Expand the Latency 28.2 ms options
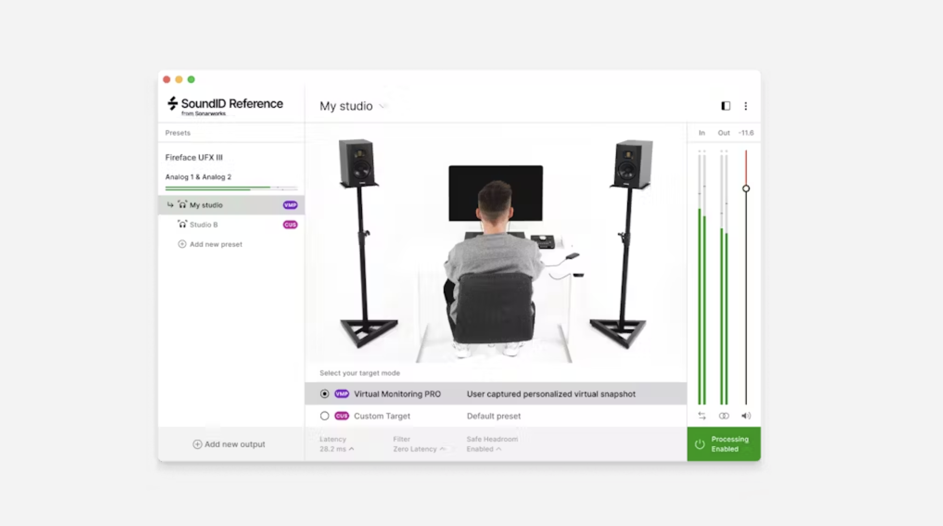This screenshot has height=526, width=943. (x=336, y=449)
